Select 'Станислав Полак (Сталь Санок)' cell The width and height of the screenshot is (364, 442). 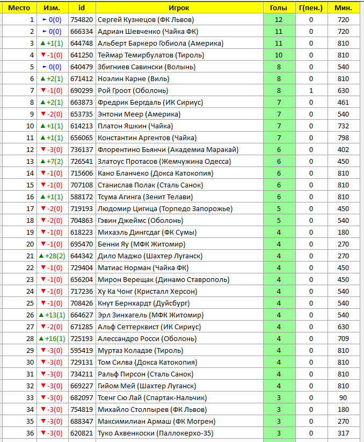tap(179, 185)
